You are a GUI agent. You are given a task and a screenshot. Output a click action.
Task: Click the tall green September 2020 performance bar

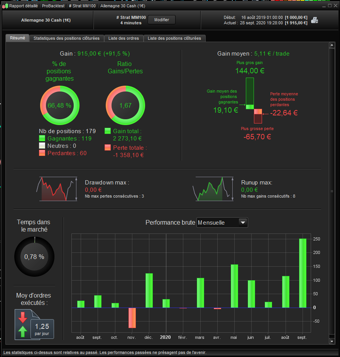[x=303, y=273]
